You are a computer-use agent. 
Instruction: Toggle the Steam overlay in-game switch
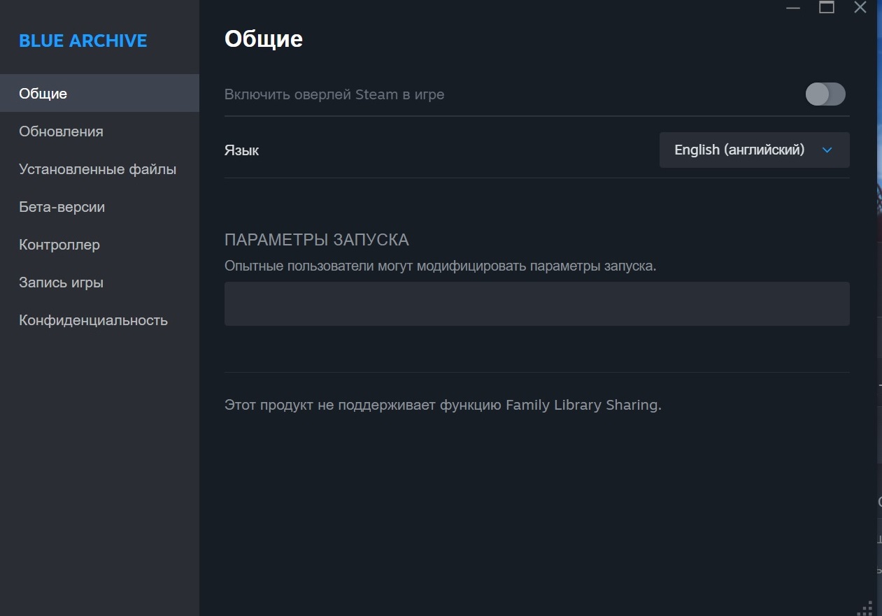coord(825,94)
